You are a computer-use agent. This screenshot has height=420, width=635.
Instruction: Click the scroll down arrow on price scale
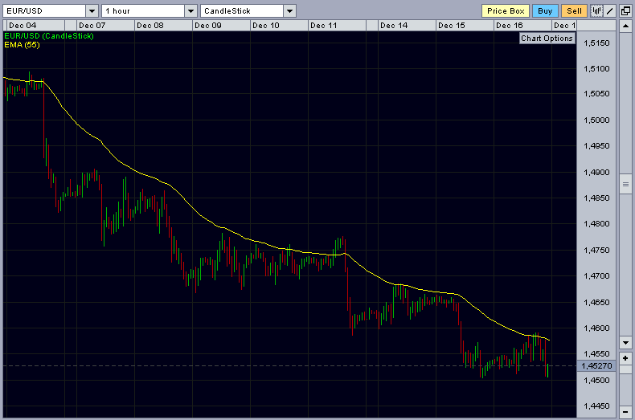(x=625, y=342)
